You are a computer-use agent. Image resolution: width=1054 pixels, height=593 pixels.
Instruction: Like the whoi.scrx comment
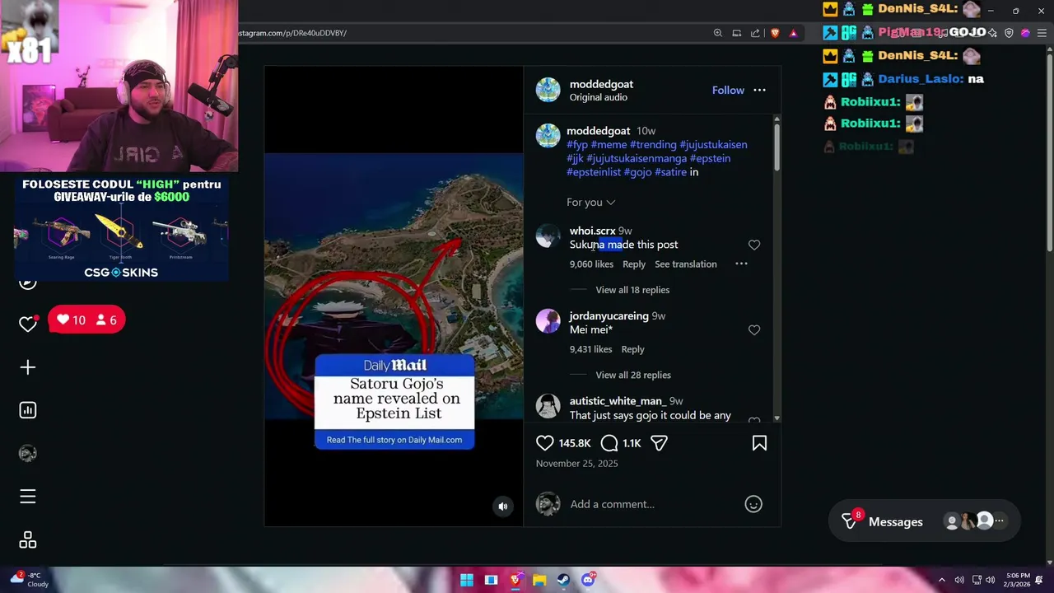click(754, 245)
